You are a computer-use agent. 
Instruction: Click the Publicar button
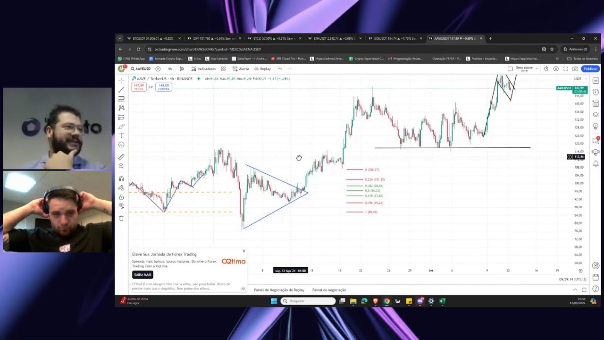[x=590, y=68]
